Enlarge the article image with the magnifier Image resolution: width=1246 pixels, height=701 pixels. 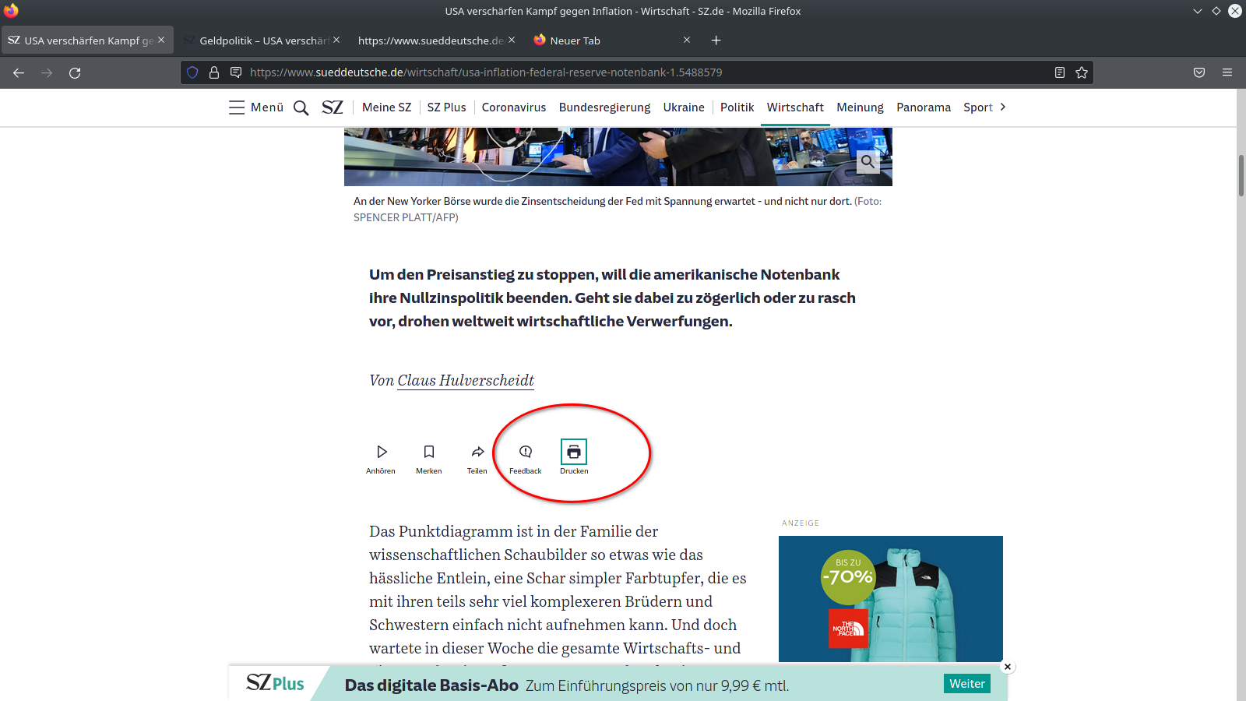point(868,162)
